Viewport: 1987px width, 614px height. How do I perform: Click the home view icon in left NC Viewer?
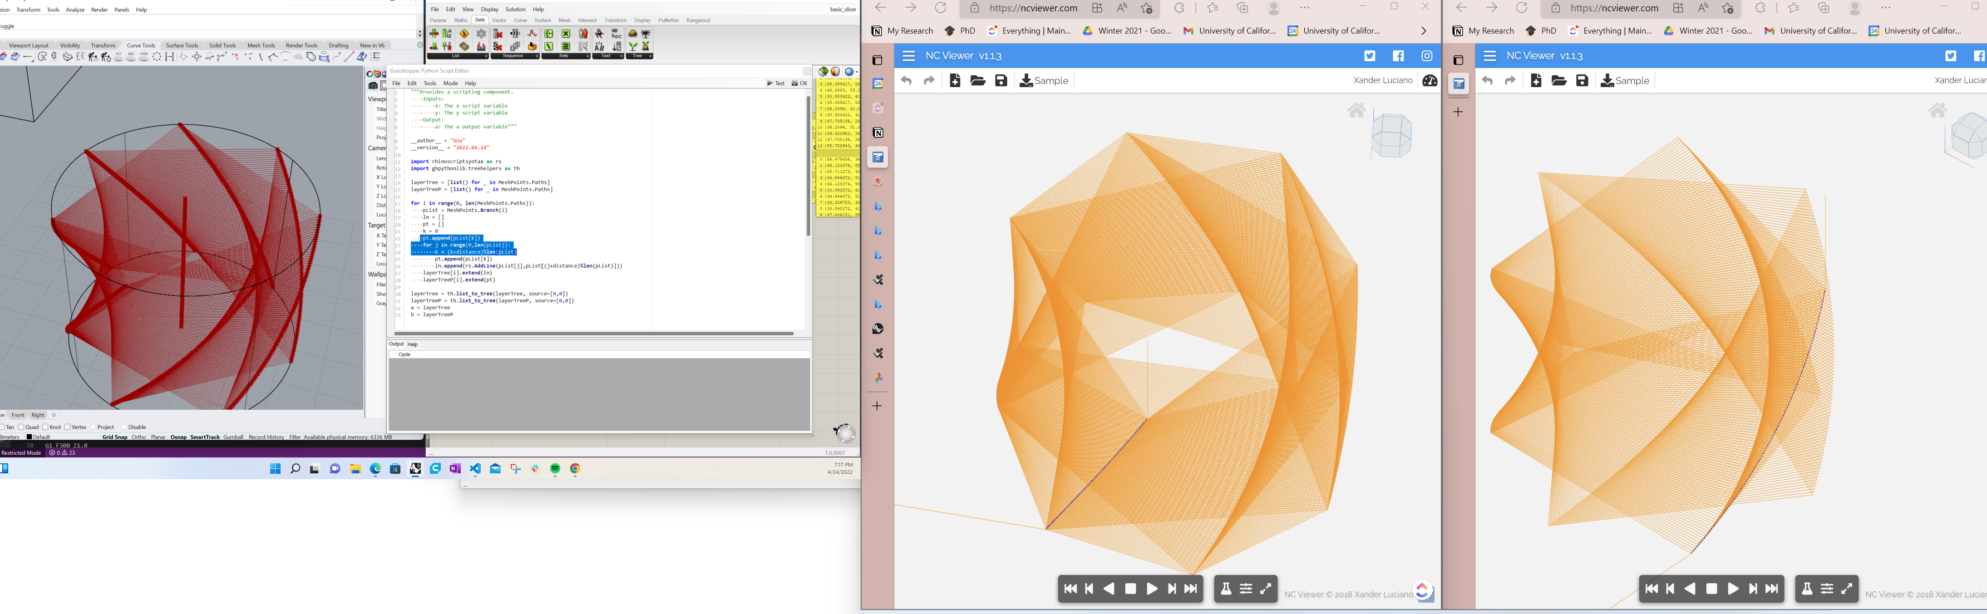pyautogui.click(x=1356, y=111)
